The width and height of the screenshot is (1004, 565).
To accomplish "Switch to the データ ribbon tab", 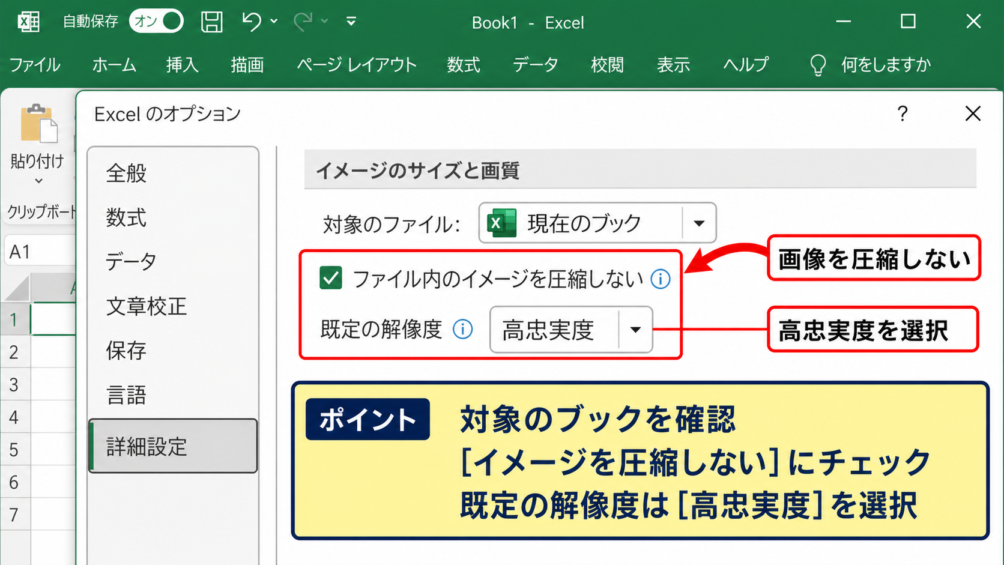I will [536, 65].
